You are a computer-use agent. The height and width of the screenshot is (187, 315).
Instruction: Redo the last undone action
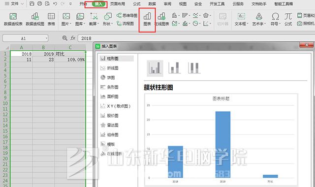(63, 3)
